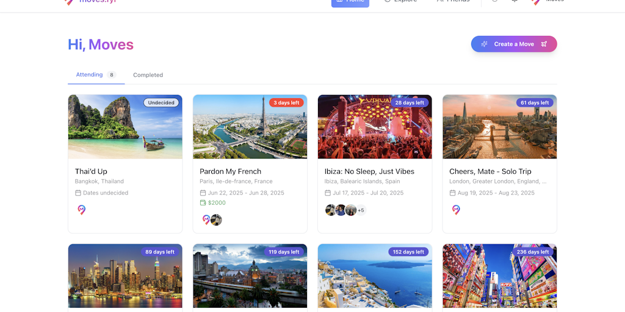Open the Thailand beach thumbnail
The image size is (625, 312).
125,127
